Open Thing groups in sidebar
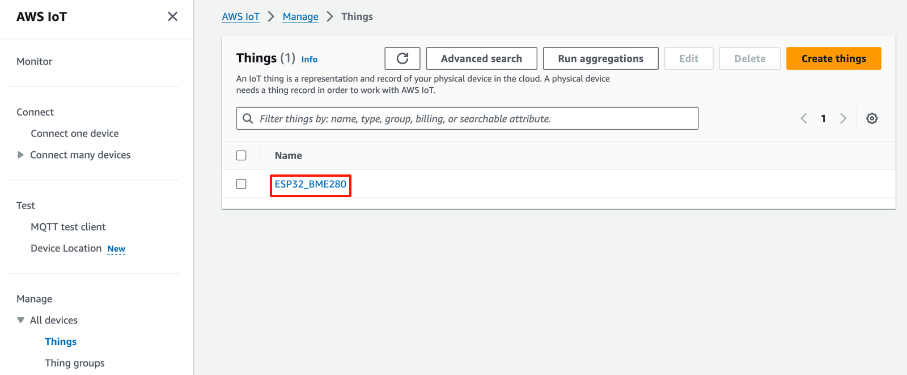907x375 pixels. (x=75, y=363)
